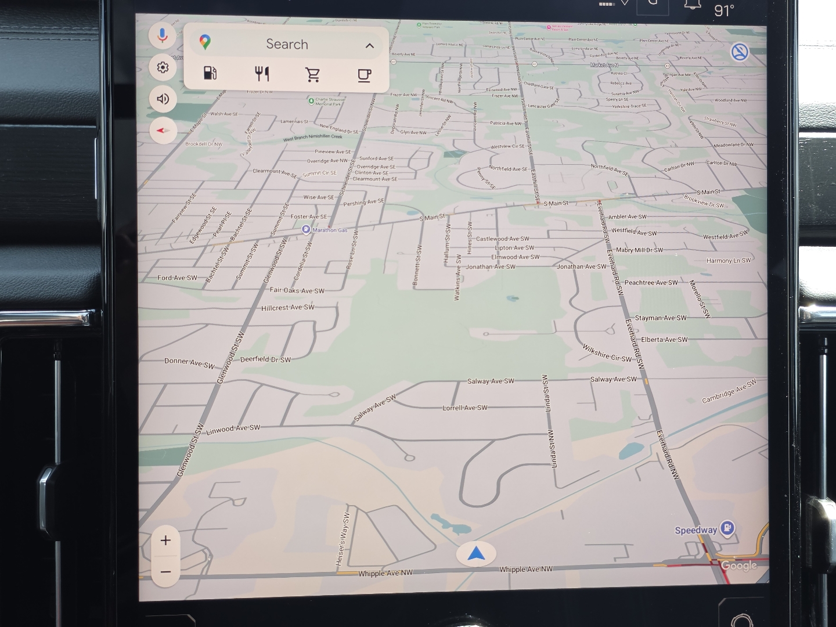
Task: Search for restaurants fork-and-knife icon
Action: point(262,74)
